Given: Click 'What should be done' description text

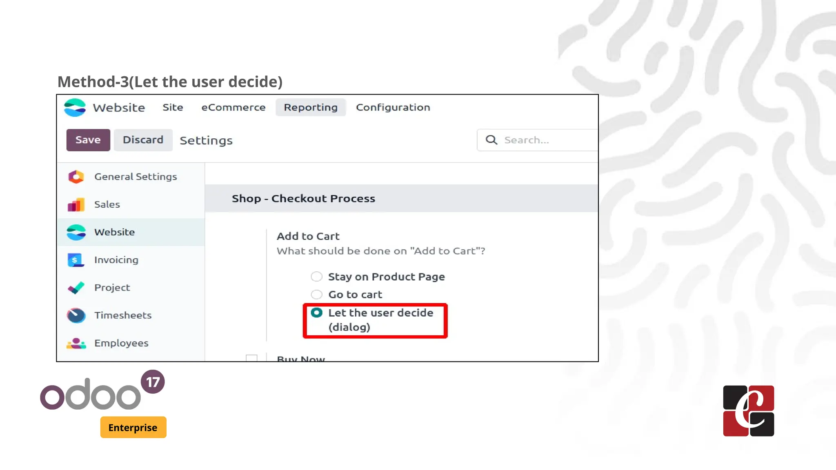Looking at the screenshot, I should 381,251.
